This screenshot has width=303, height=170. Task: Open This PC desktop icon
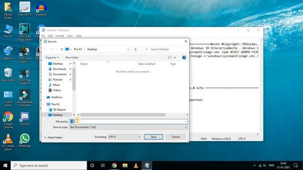tap(8, 31)
